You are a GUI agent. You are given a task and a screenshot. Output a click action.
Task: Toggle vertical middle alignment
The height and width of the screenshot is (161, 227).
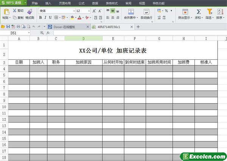(x=113, y=11)
